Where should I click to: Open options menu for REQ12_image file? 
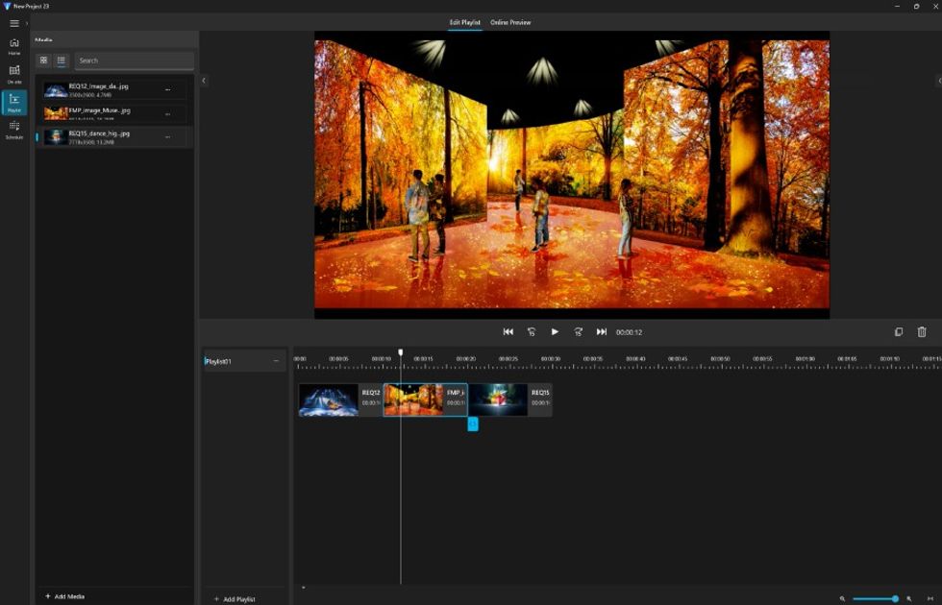coord(169,89)
